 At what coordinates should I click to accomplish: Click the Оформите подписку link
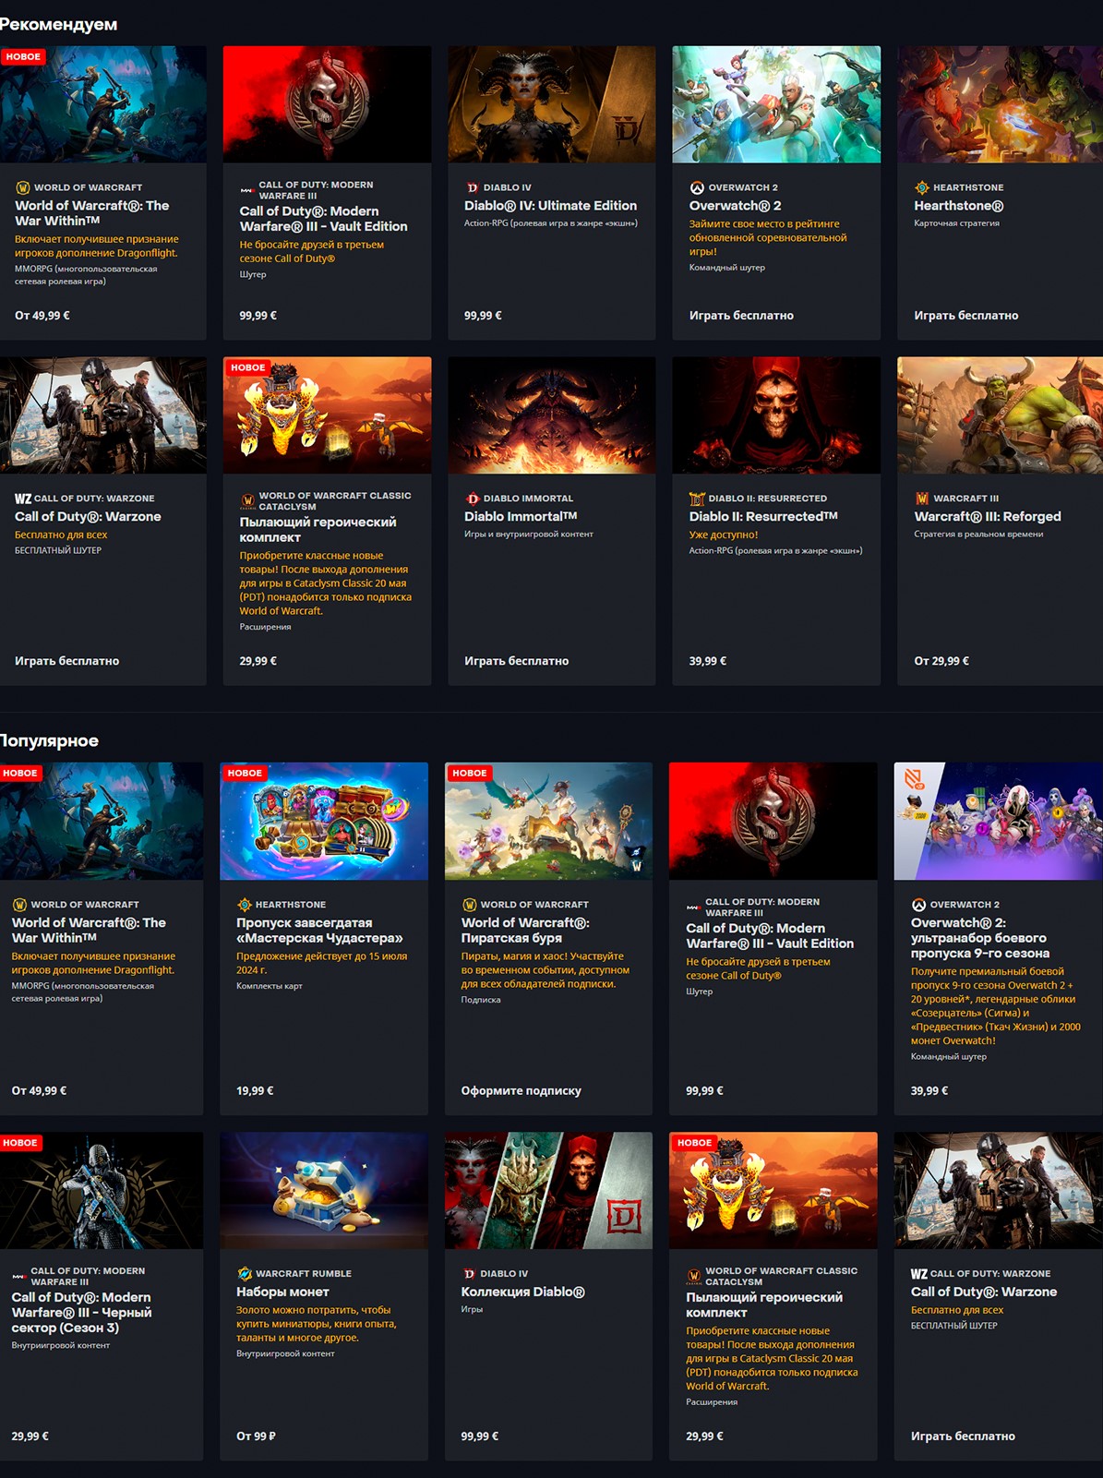[521, 1090]
